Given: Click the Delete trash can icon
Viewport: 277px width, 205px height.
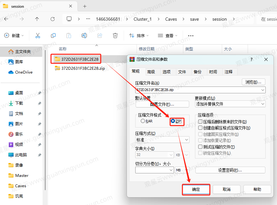Looking at the screenshot, I should [115, 36].
